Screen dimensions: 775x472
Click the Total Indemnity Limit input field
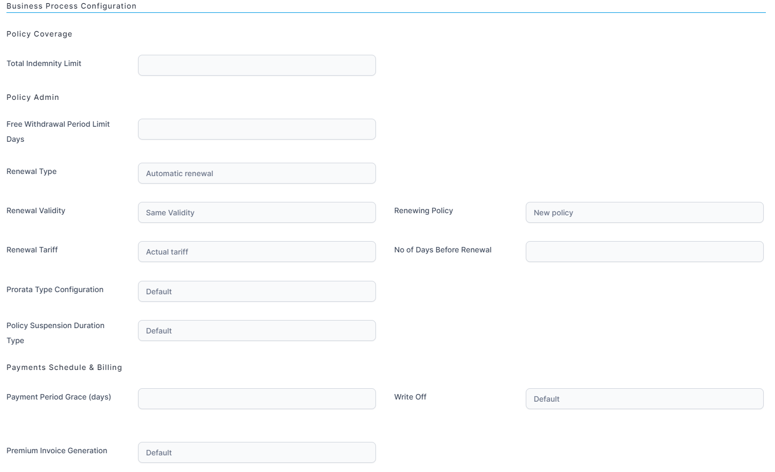(x=257, y=66)
